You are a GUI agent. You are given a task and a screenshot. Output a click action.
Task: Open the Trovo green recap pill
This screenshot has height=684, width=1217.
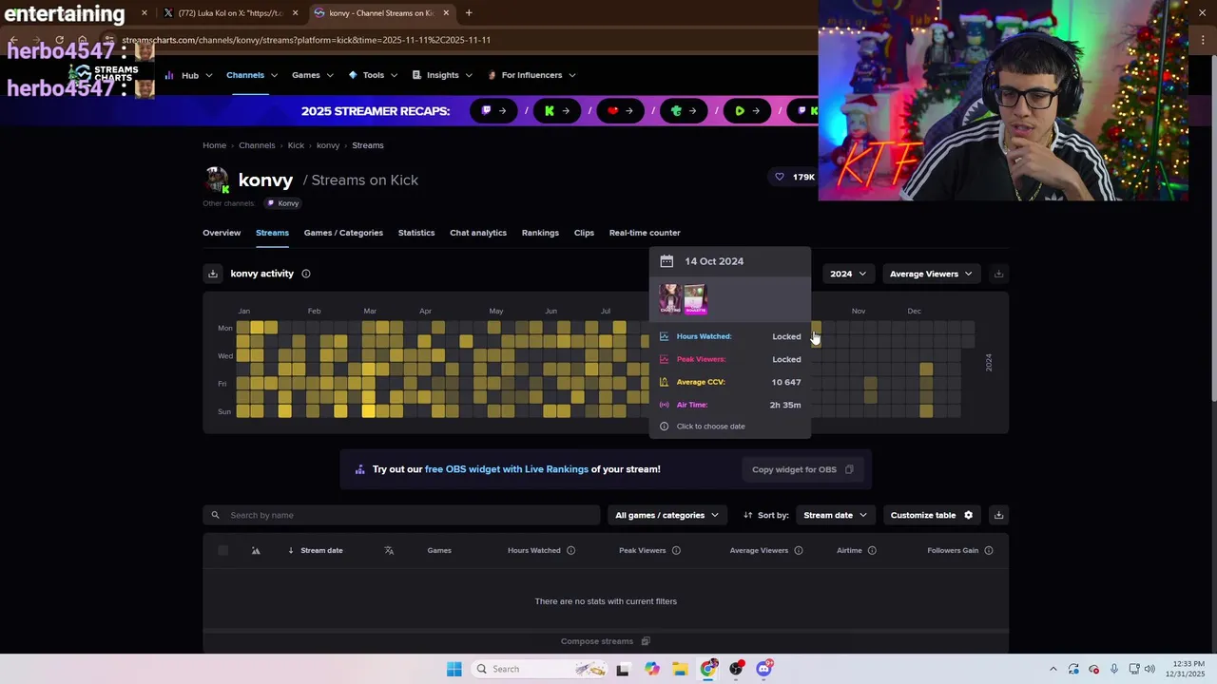click(685, 111)
